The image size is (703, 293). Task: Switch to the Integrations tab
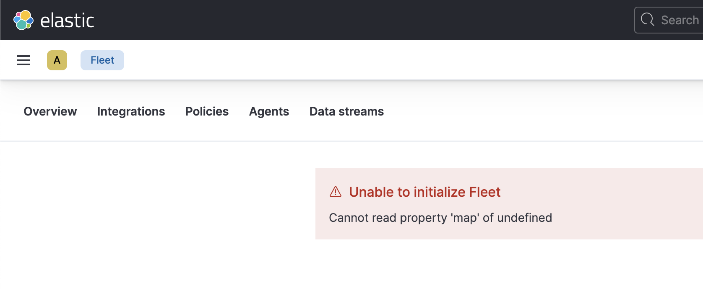131,111
